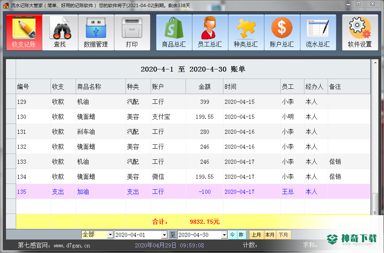Click date 2020-04-16 in row 131

tap(240, 132)
